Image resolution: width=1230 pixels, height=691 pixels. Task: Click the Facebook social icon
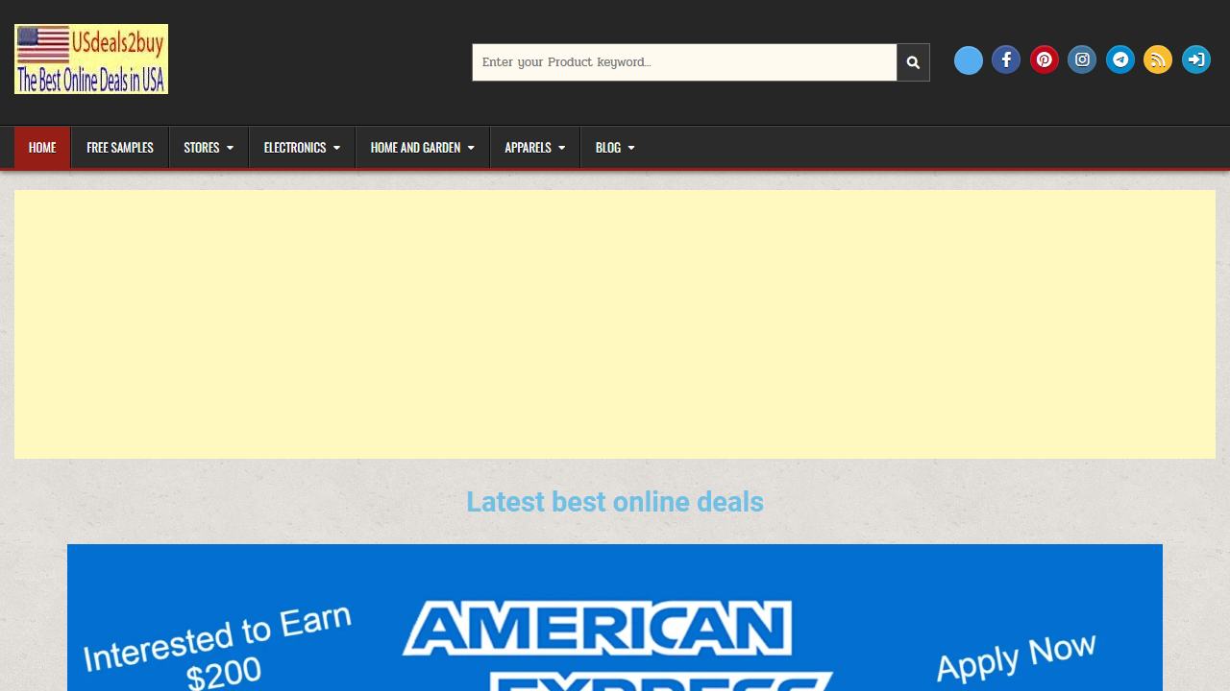pyautogui.click(x=1005, y=60)
